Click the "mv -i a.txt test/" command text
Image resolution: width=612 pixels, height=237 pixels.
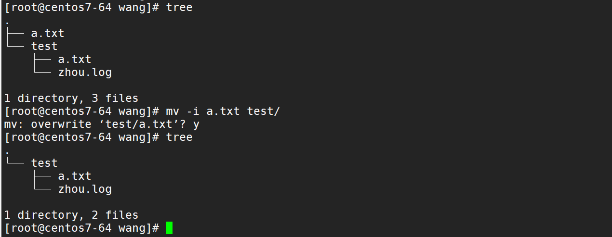coord(223,112)
